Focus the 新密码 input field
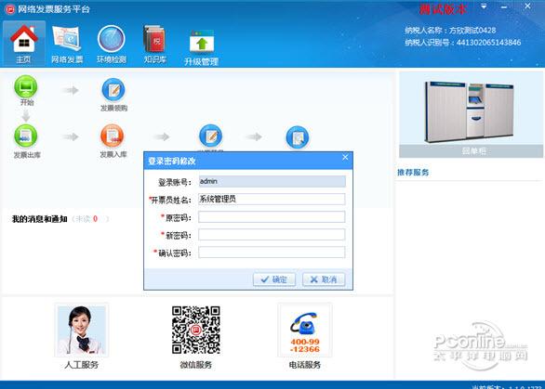 272,235
